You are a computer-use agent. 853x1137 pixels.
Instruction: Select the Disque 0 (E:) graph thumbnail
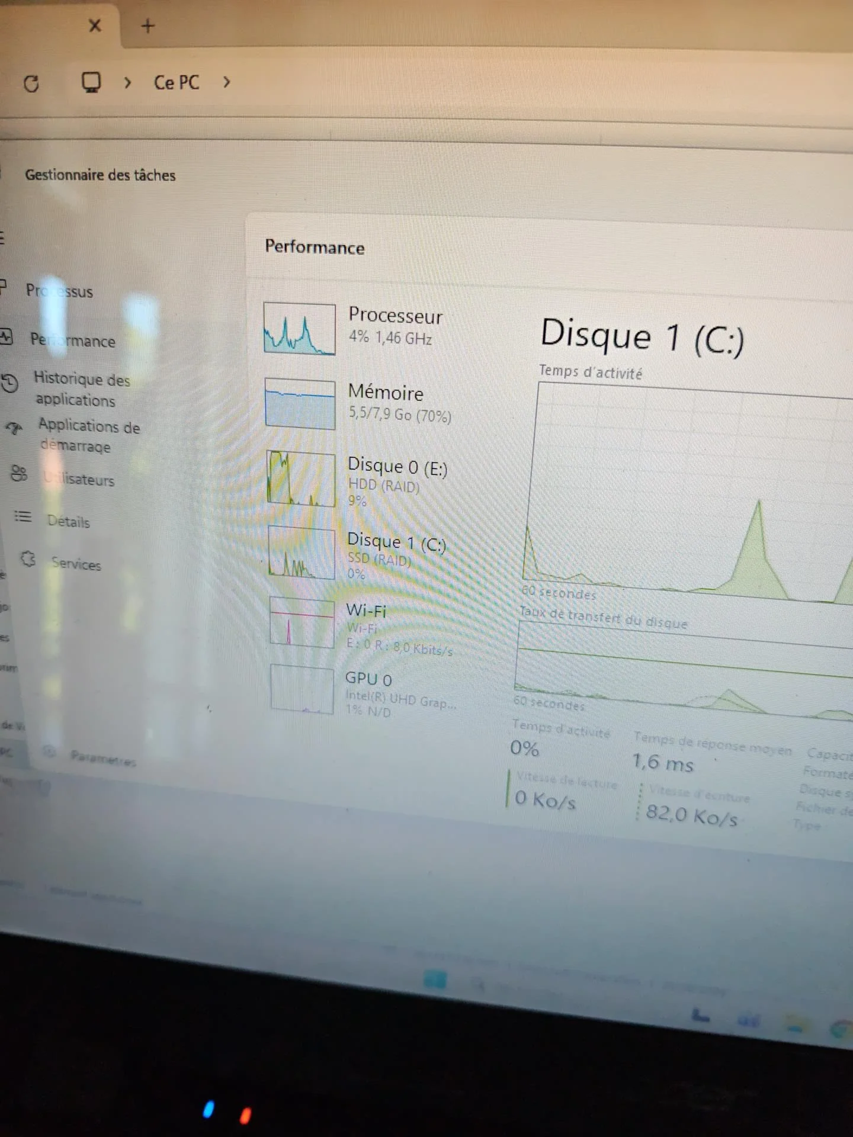(x=301, y=478)
